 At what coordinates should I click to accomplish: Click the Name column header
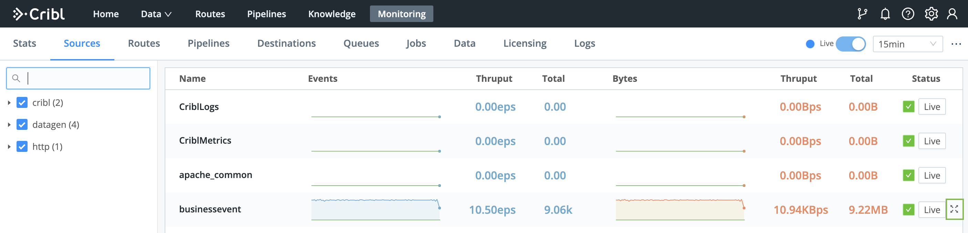pyautogui.click(x=193, y=79)
